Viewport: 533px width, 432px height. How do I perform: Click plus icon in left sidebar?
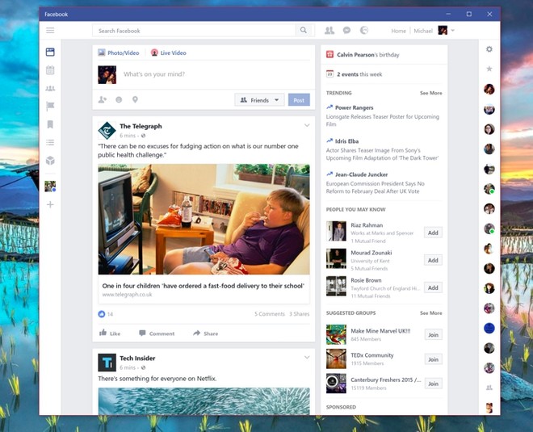[x=50, y=204]
